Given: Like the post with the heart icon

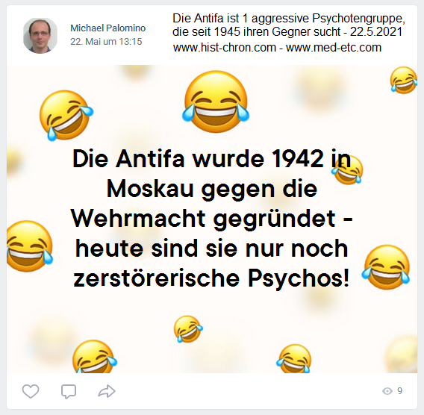Looking at the screenshot, I should point(31,391).
